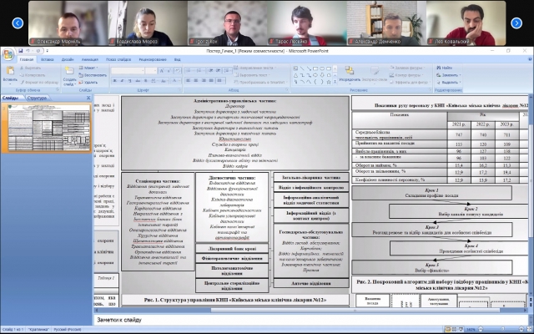Zoom in with the plus button

click(520, 329)
